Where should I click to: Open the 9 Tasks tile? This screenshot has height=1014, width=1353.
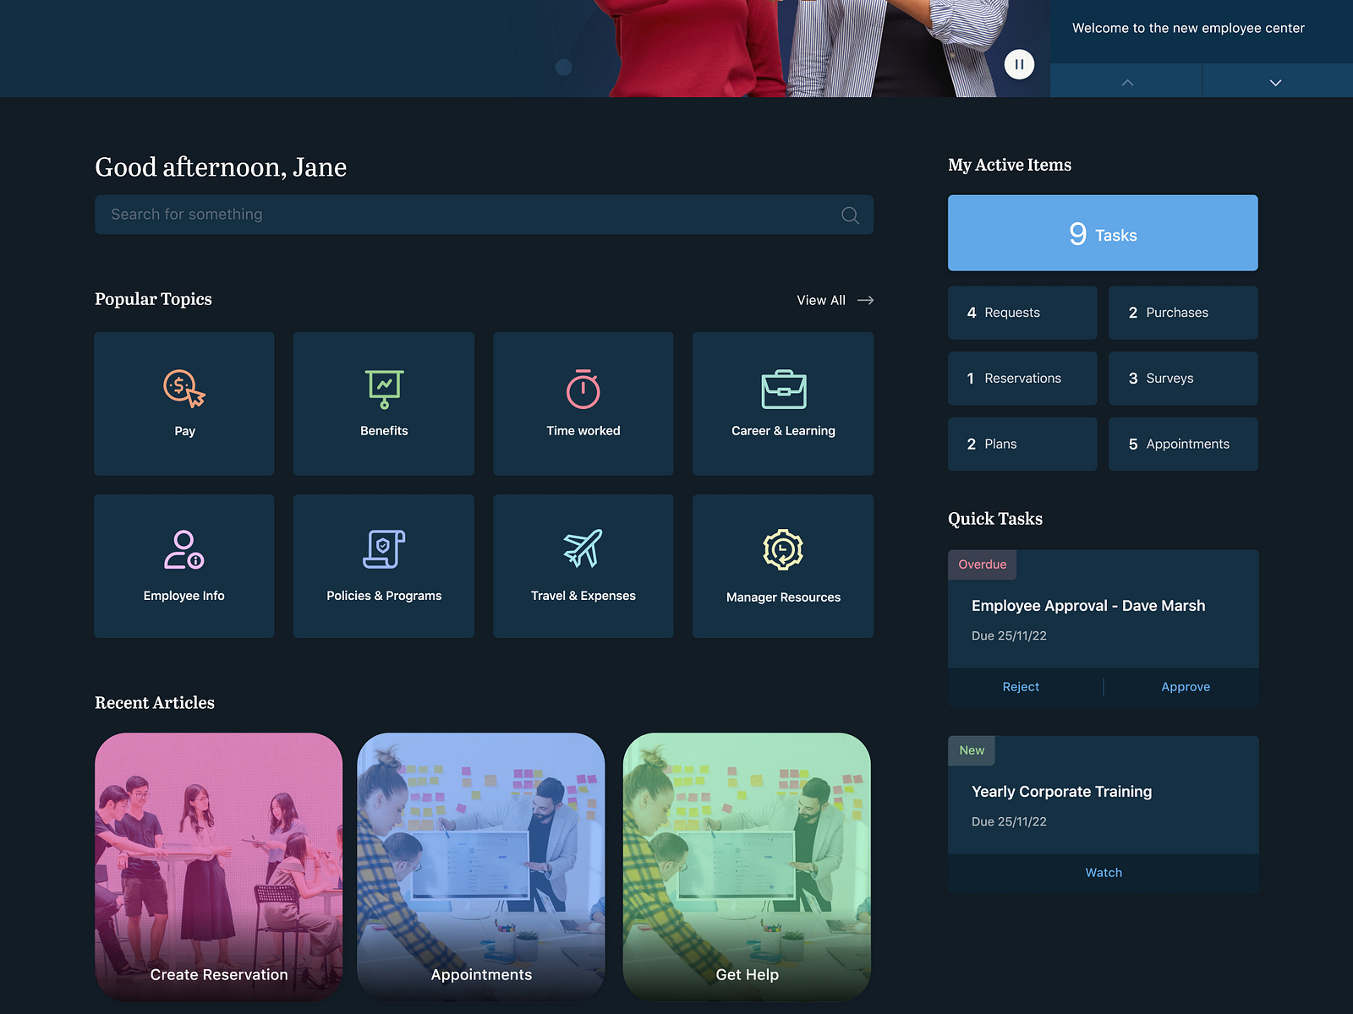1103,233
